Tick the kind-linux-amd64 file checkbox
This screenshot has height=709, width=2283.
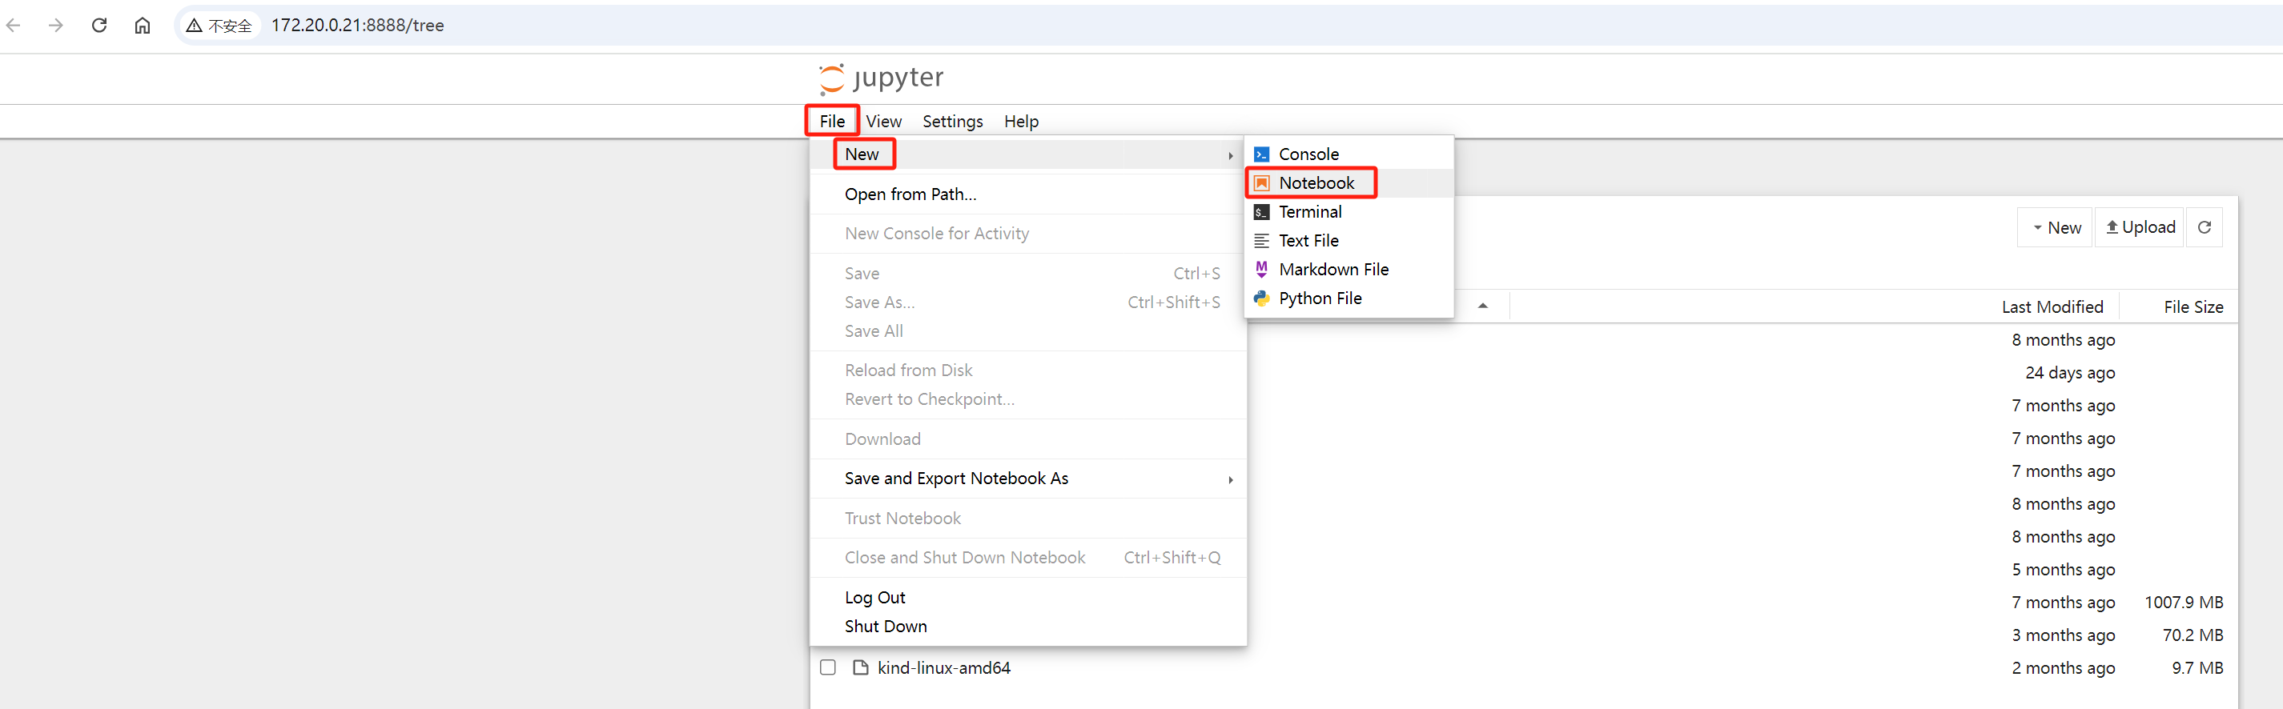(x=828, y=667)
